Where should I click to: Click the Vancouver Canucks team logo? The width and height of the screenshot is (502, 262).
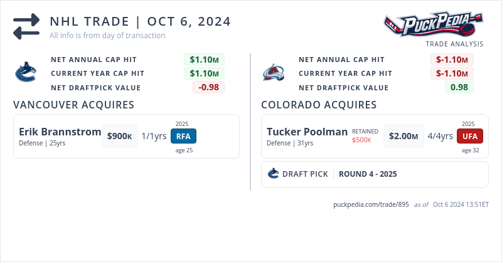26,72
